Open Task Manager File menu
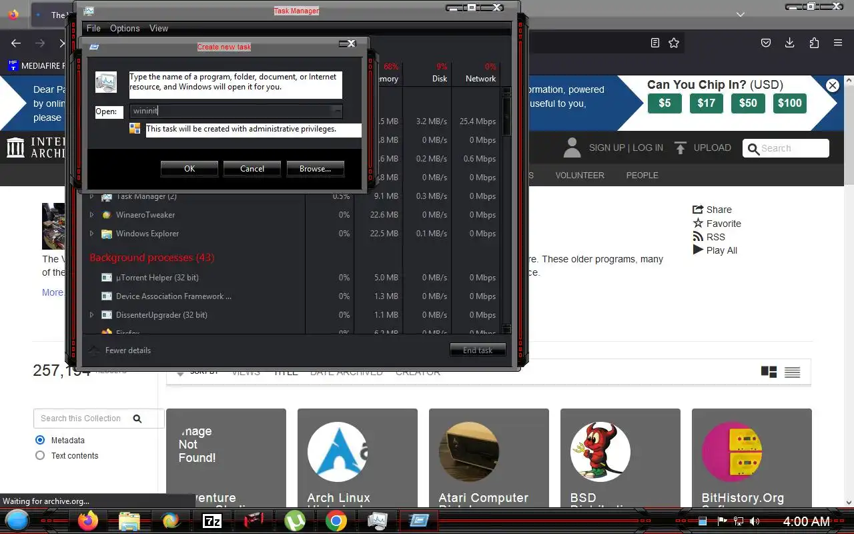The width and height of the screenshot is (854, 534). tap(93, 28)
